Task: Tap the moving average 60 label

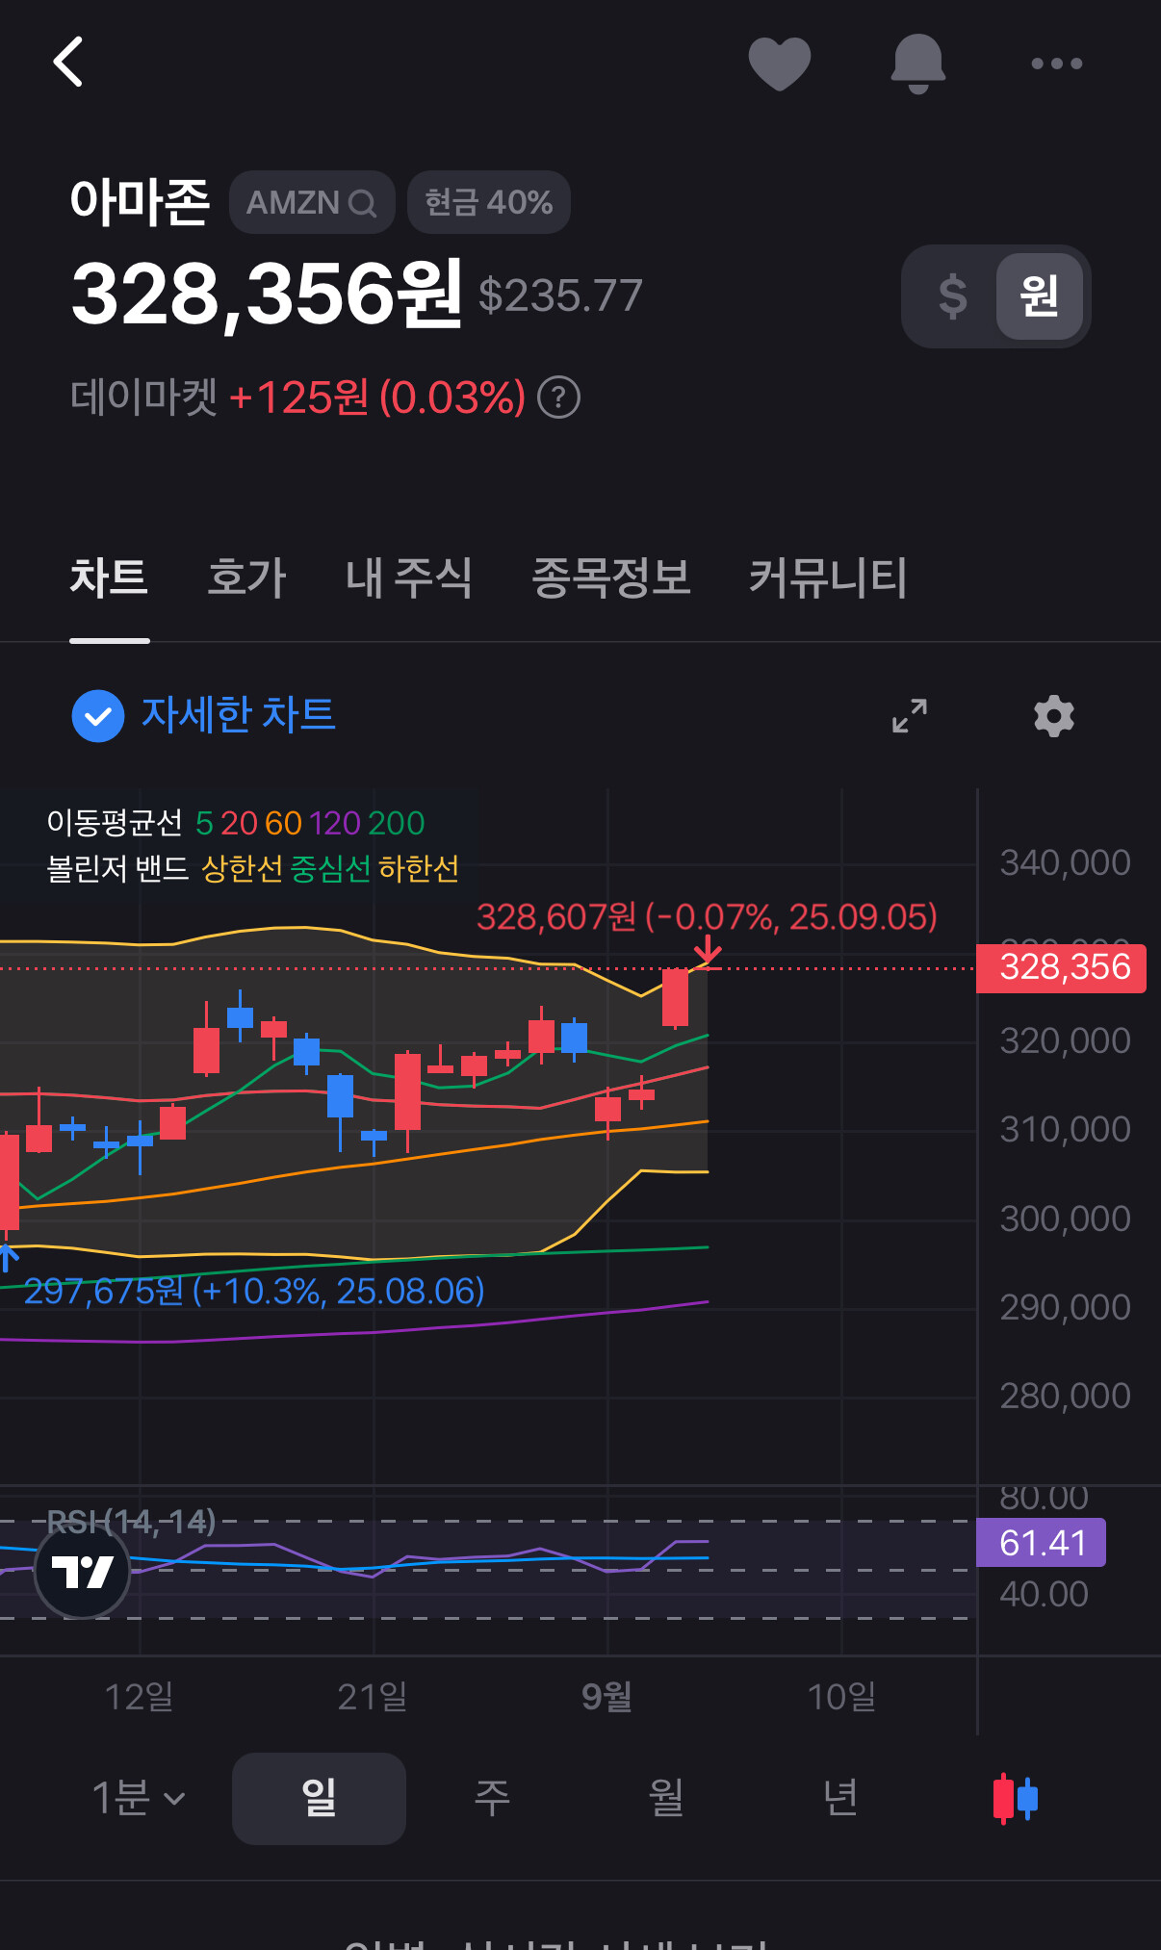Action: pyautogui.click(x=284, y=824)
